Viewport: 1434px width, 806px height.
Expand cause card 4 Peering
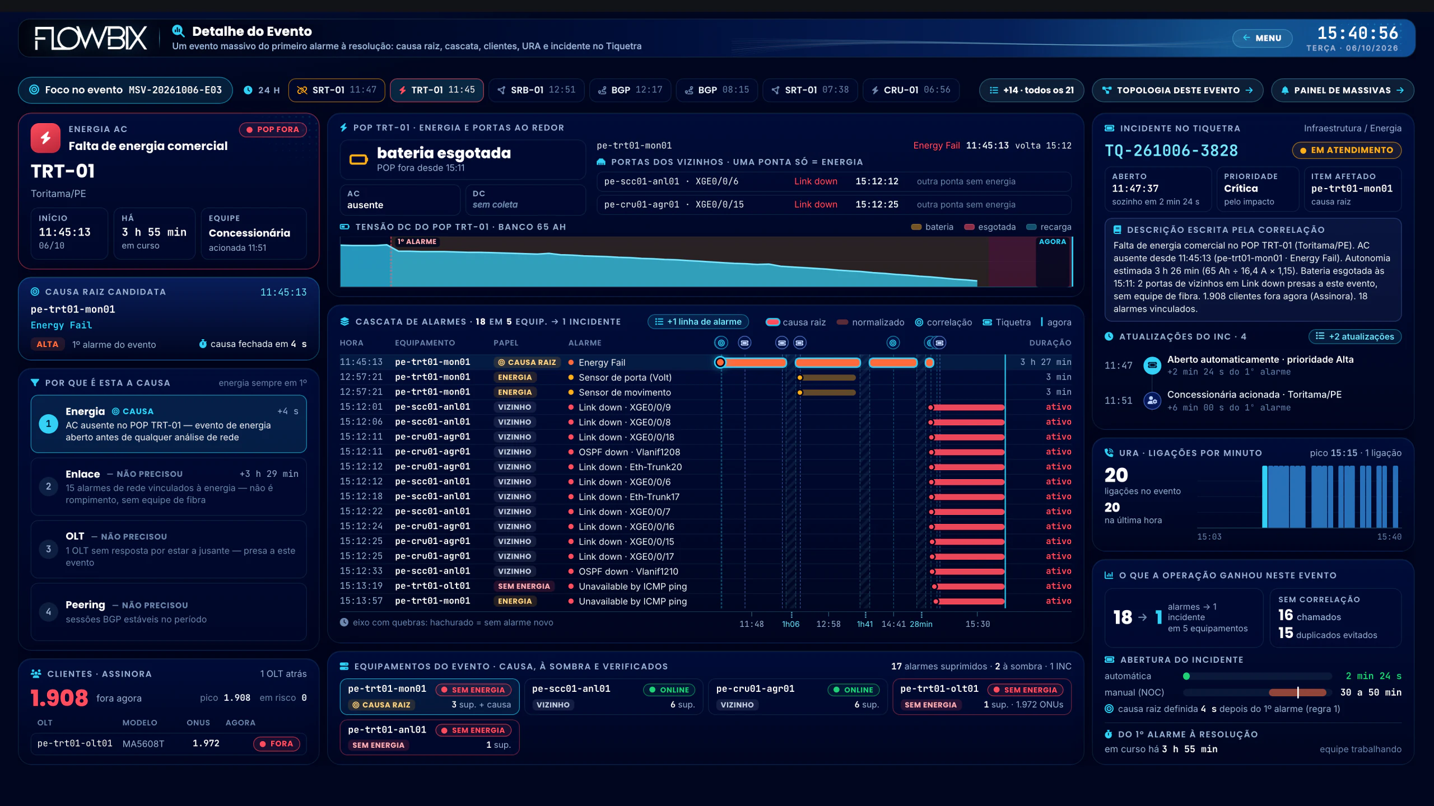(169, 612)
